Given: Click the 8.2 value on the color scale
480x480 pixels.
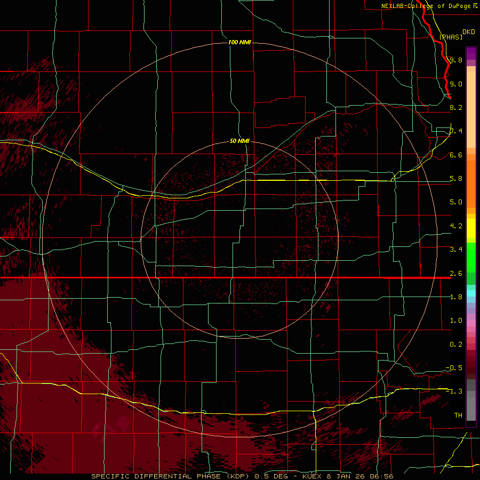Looking at the screenshot, I should (x=456, y=107).
